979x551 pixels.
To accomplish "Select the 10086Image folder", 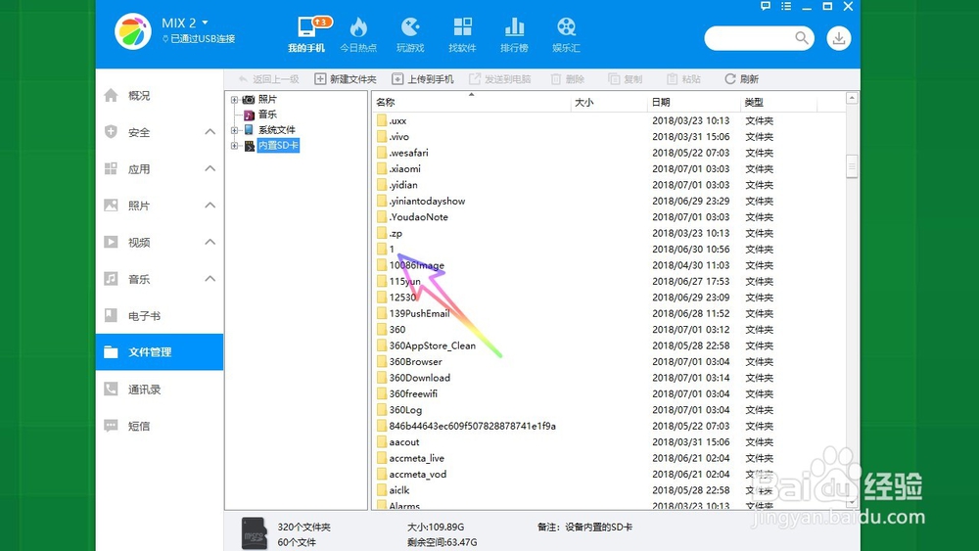I will click(x=416, y=265).
